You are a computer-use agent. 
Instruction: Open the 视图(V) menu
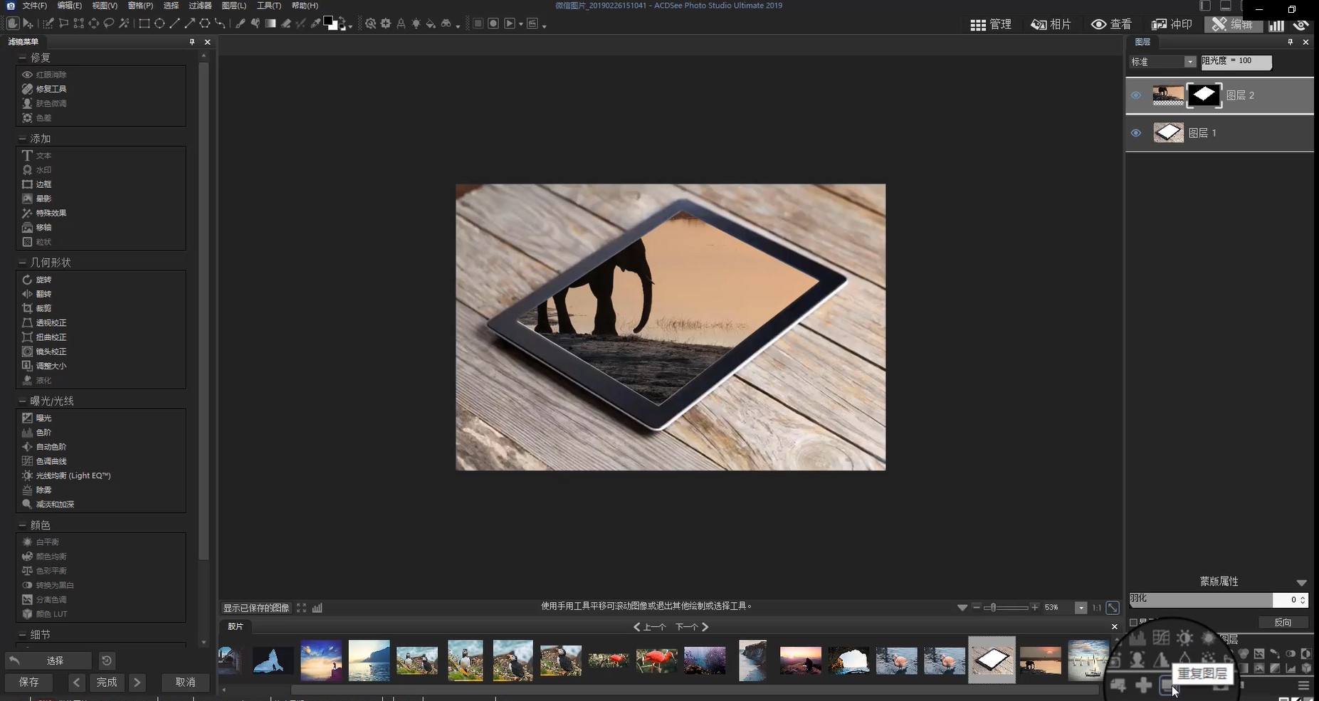[105, 6]
